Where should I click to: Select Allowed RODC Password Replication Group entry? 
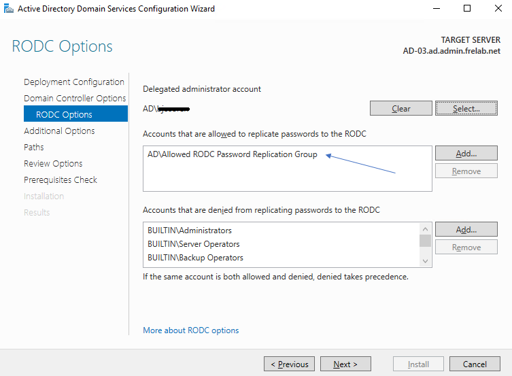233,154
